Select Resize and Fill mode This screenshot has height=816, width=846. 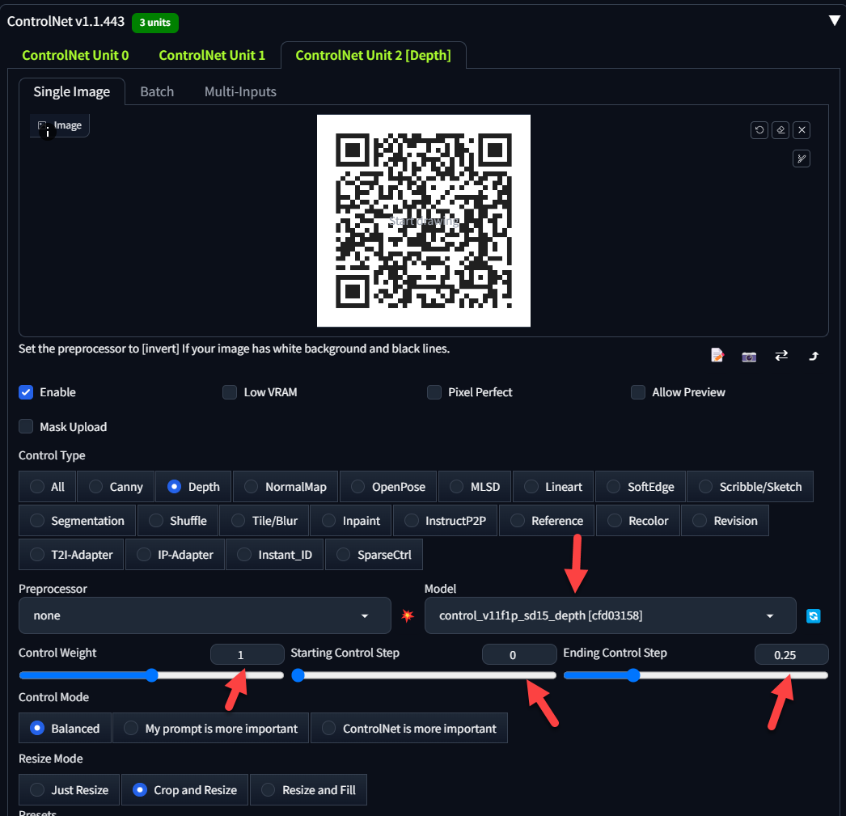309,790
